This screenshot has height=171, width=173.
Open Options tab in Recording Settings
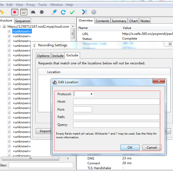pyautogui.click(x=43, y=56)
